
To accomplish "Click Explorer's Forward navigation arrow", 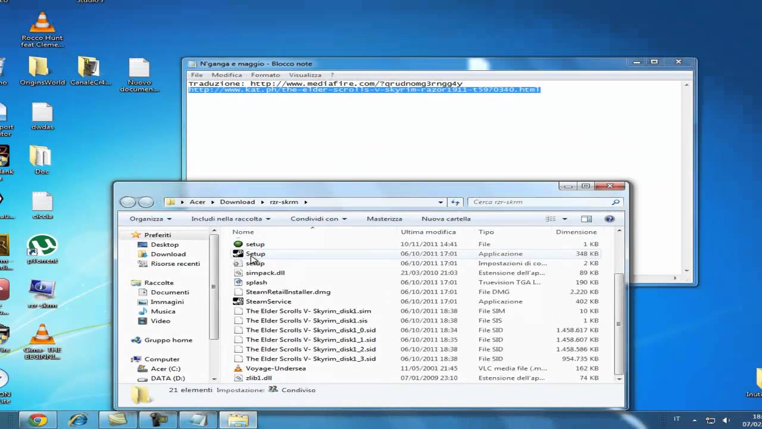I will pyautogui.click(x=146, y=202).
